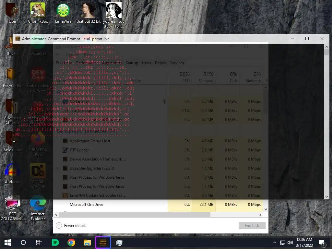The image size is (332, 249).
Task: Open the BOT COLLABVM desktop icon
Action: (13, 208)
